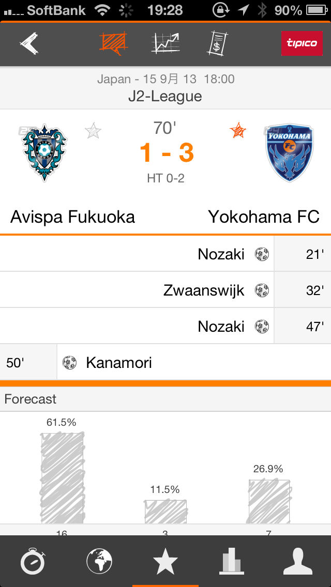Toggle favorite star for Yokohama FC

(x=238, y=131)
